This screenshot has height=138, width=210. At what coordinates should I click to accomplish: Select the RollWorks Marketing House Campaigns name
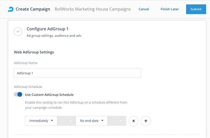click(x=93, y=9)
